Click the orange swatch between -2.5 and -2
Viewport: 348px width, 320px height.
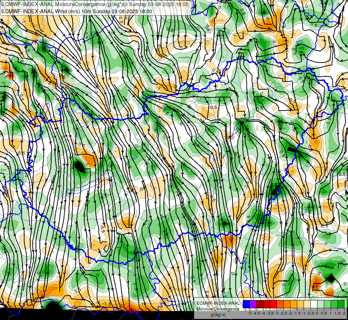click(x=287, y=304)
